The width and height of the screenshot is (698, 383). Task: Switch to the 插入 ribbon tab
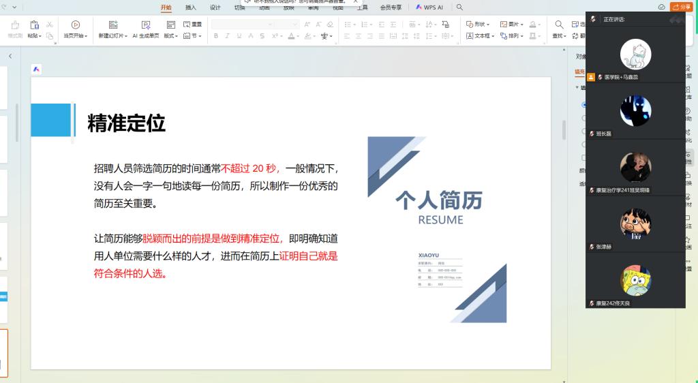(191, 7)
